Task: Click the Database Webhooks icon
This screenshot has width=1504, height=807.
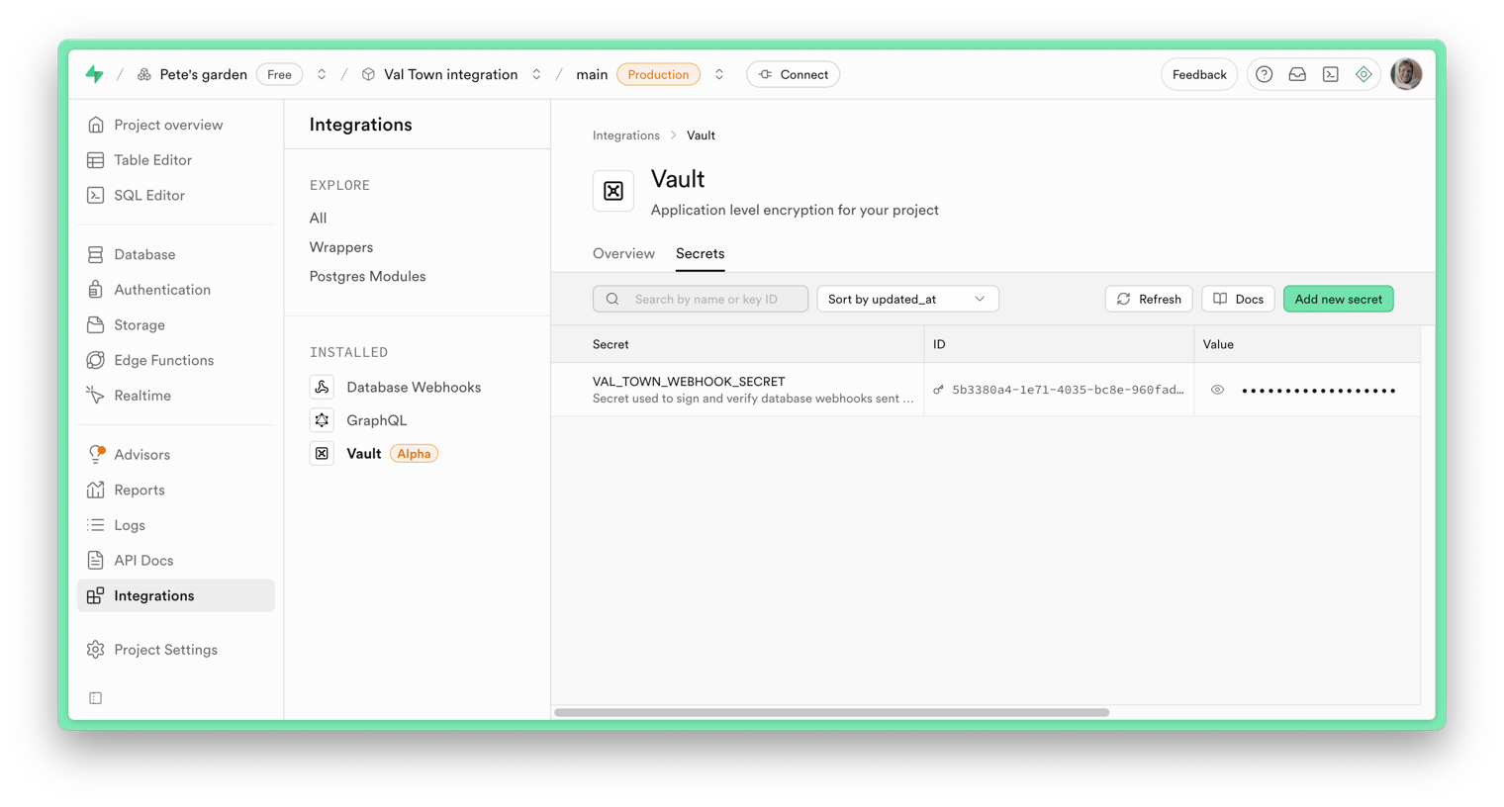Action: pos(322,388)
